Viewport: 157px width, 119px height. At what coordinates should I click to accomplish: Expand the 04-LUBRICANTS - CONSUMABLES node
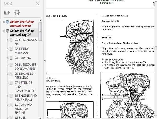click(x=8, y=65)
